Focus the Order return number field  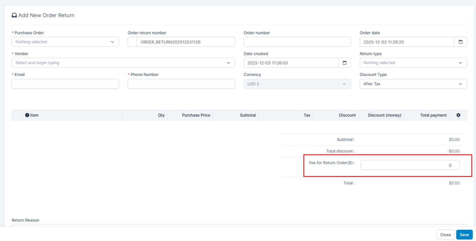(186, 42)
